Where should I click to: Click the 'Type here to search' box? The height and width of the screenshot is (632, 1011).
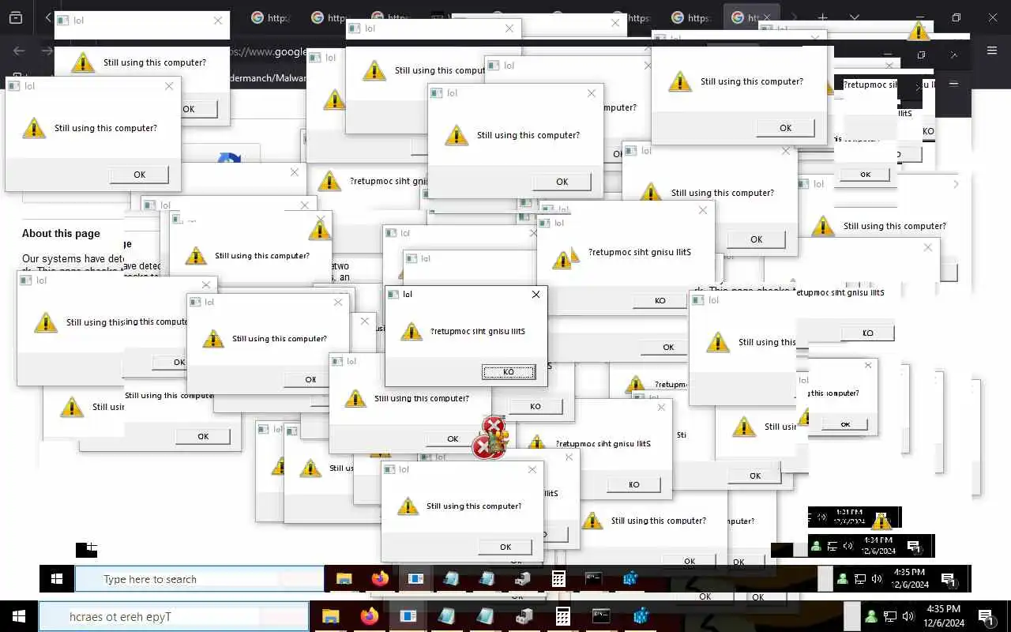click(x=199, y=579)
